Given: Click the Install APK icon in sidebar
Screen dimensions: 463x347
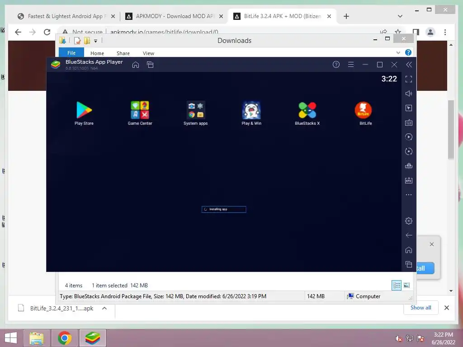Looking at the screenshot, I should pos(409,180).
